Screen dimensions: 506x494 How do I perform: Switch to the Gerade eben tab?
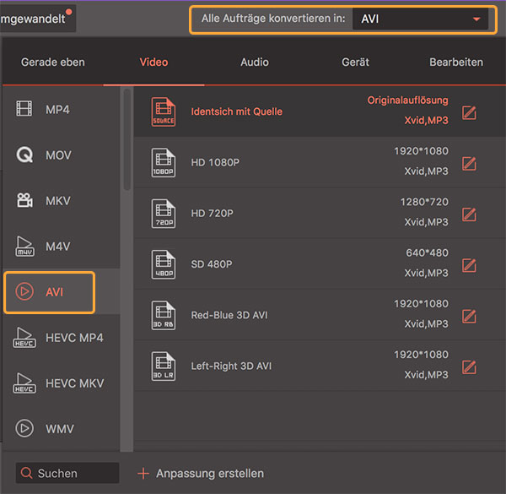click(x=53, y=62)
